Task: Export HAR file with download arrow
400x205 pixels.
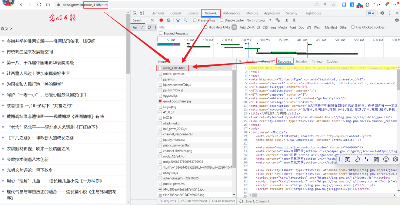Action: (294, 20)
